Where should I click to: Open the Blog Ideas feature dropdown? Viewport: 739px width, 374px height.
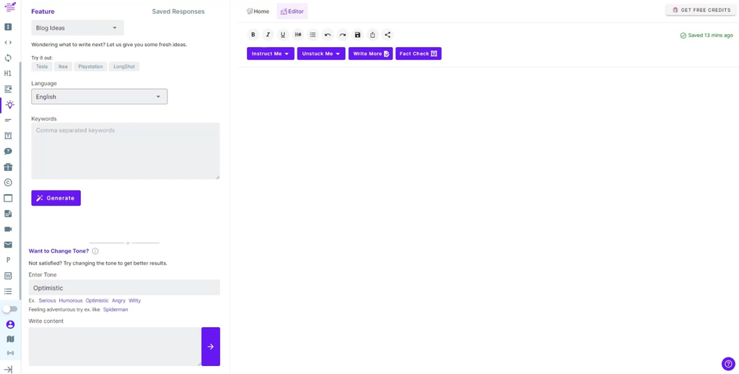coord(77,28)
